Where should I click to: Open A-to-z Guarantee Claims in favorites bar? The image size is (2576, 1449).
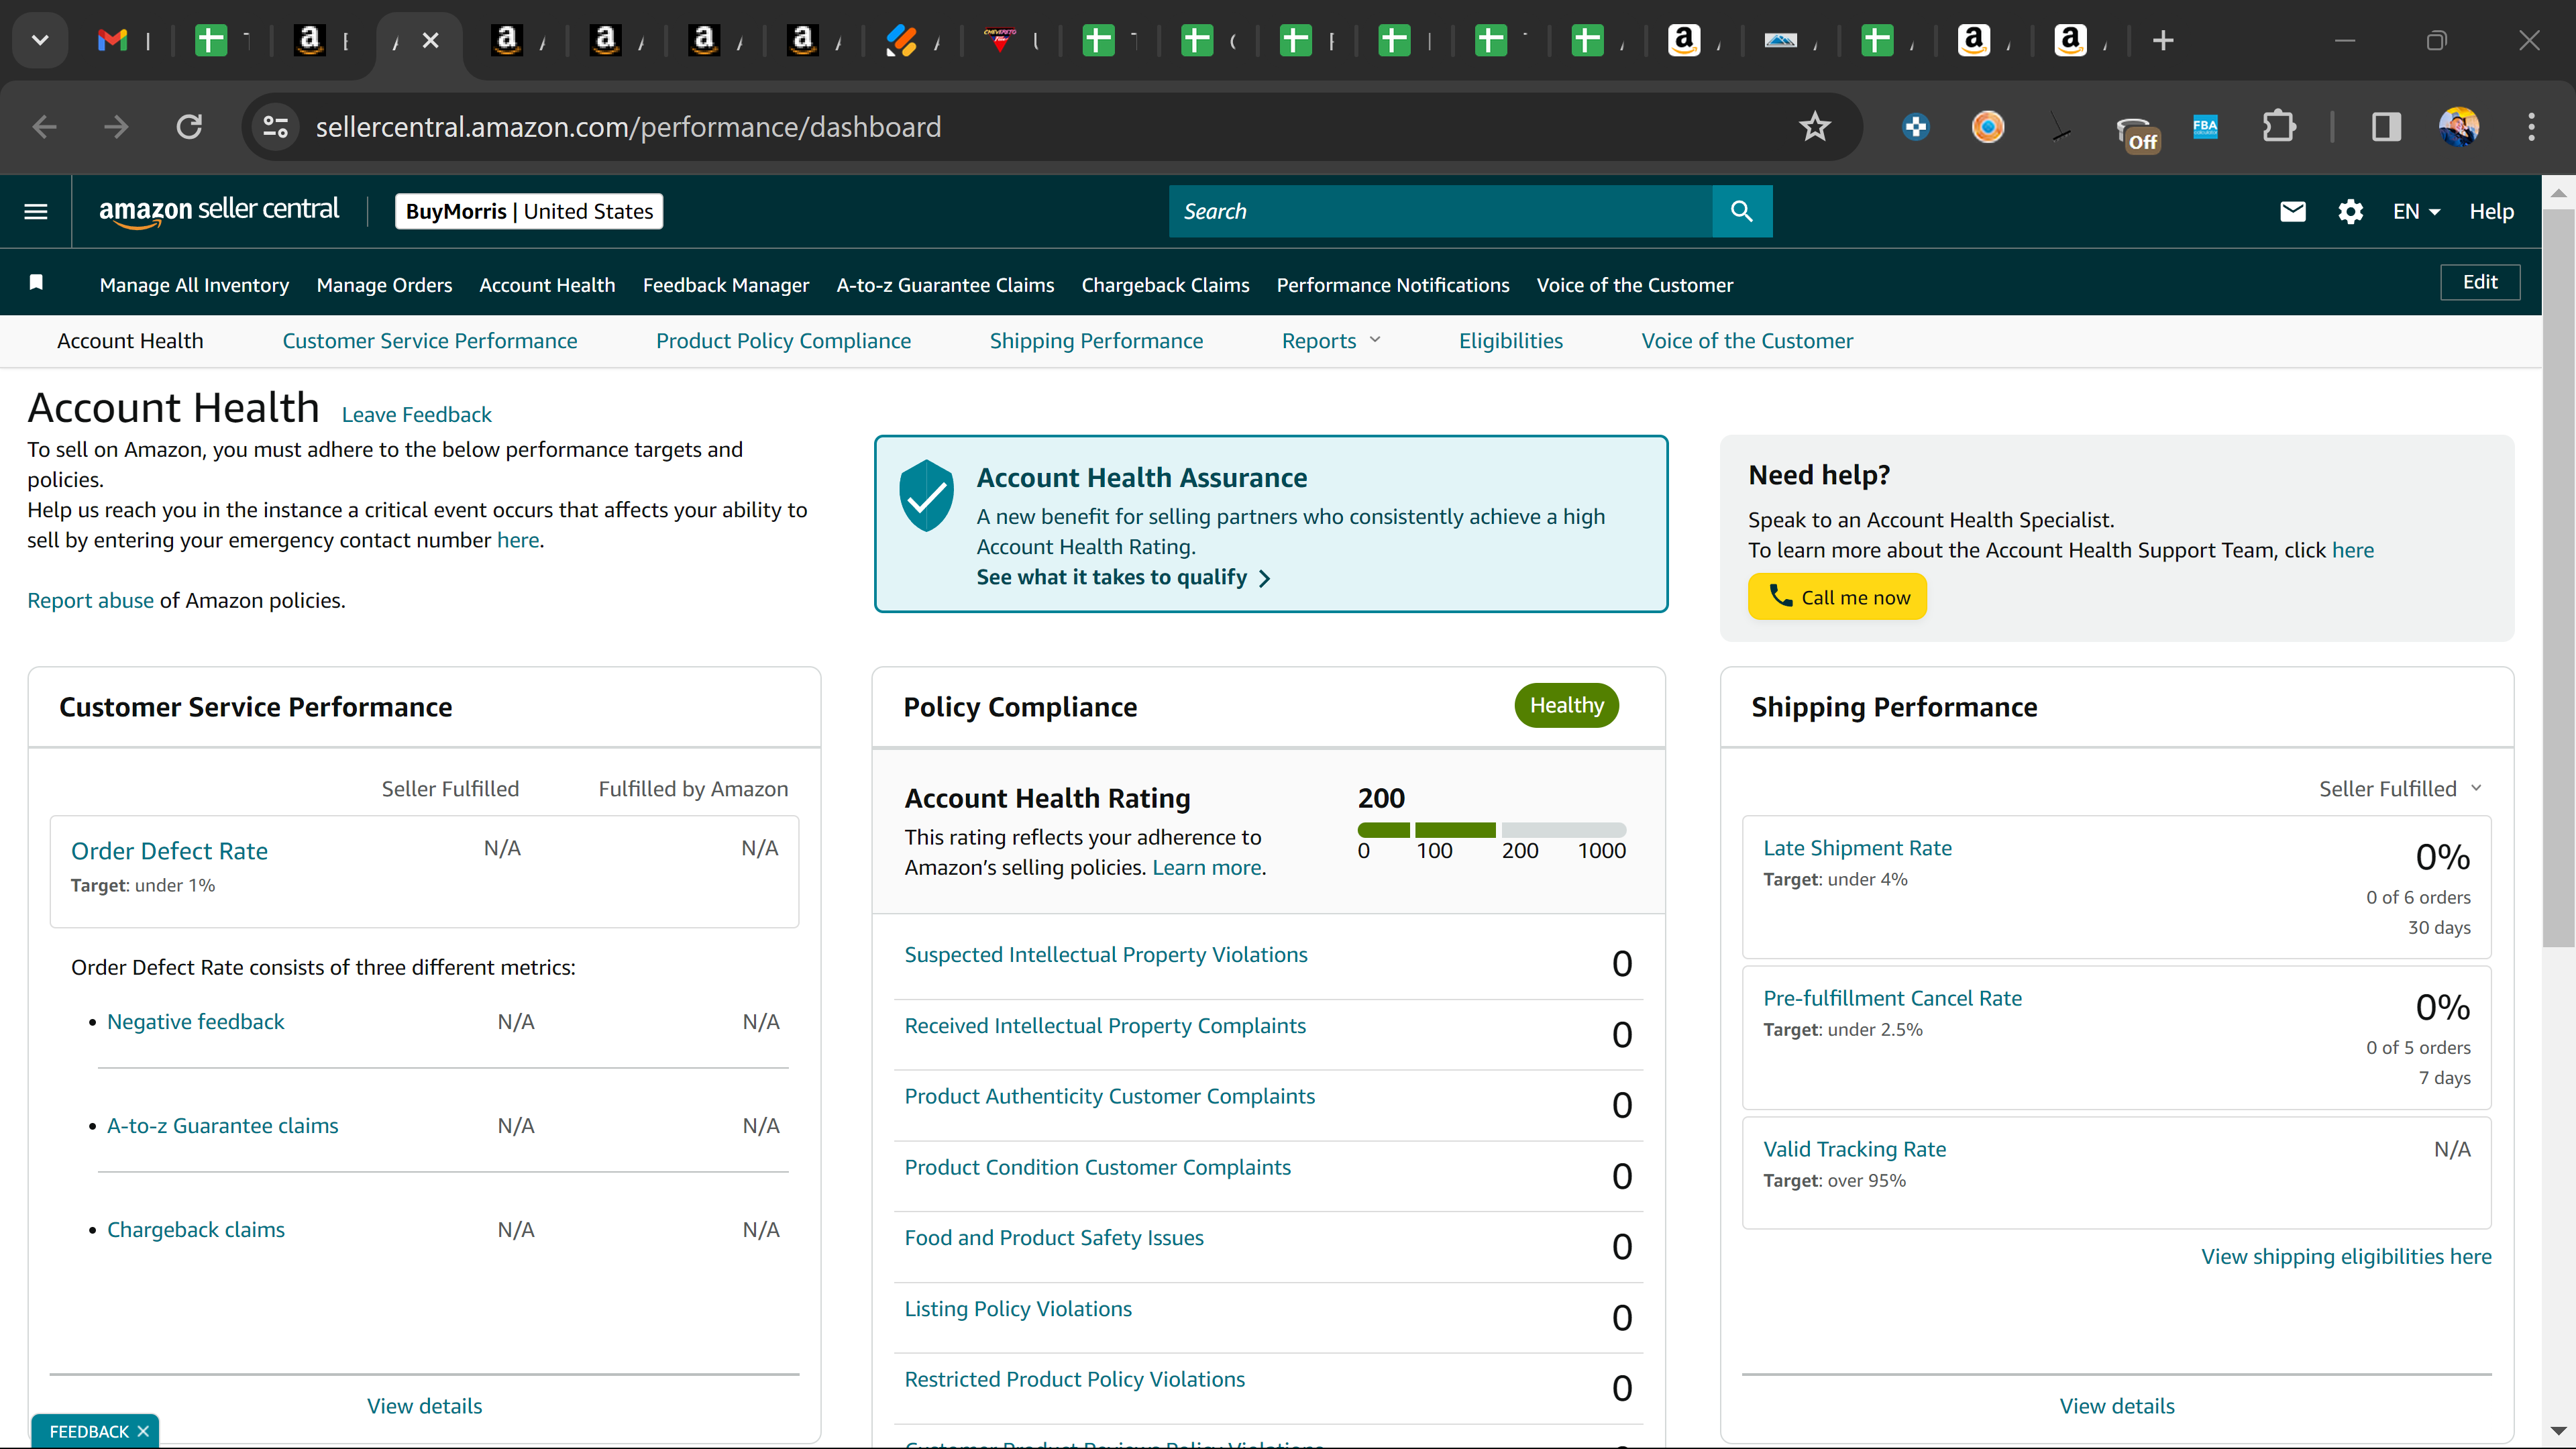click(945, 285)
